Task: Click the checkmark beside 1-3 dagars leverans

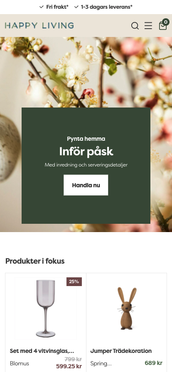Action: (76, 7)
